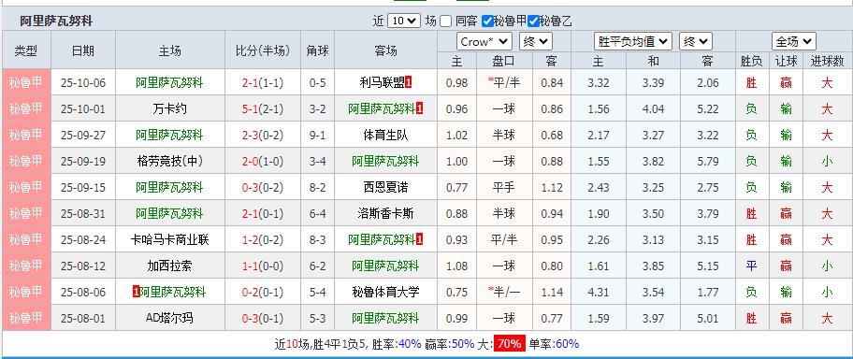Click date 25-09-19

82,162
